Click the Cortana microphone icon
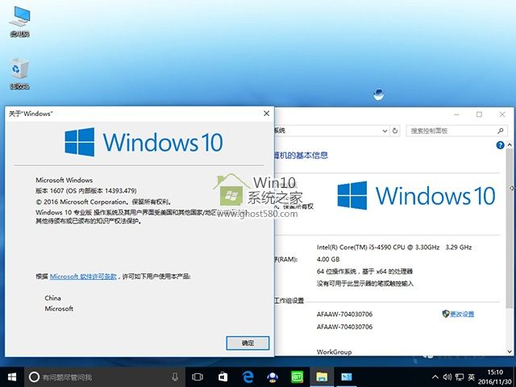 [x=175, y=377]
